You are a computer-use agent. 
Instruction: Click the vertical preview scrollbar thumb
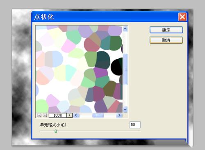pos(125,69)
